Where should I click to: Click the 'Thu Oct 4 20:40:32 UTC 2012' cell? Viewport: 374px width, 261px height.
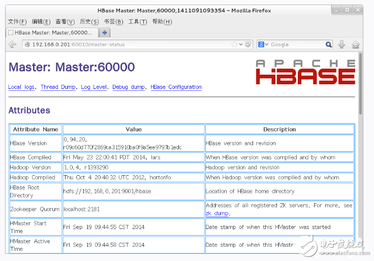click(134, 177)
